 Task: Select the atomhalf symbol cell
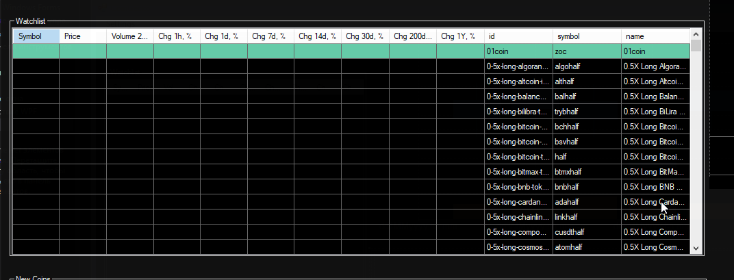tap(587, 246)
